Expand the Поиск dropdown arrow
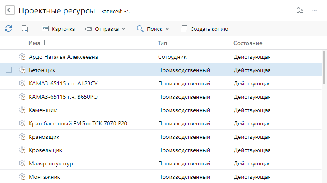 [167, 29]
